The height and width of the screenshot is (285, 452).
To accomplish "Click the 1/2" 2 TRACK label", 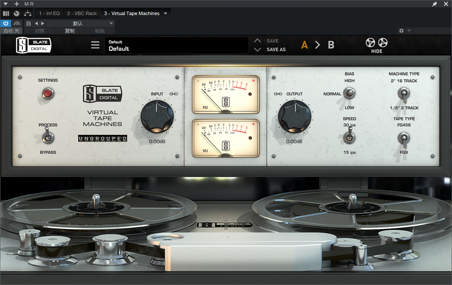I will point(404,108).
